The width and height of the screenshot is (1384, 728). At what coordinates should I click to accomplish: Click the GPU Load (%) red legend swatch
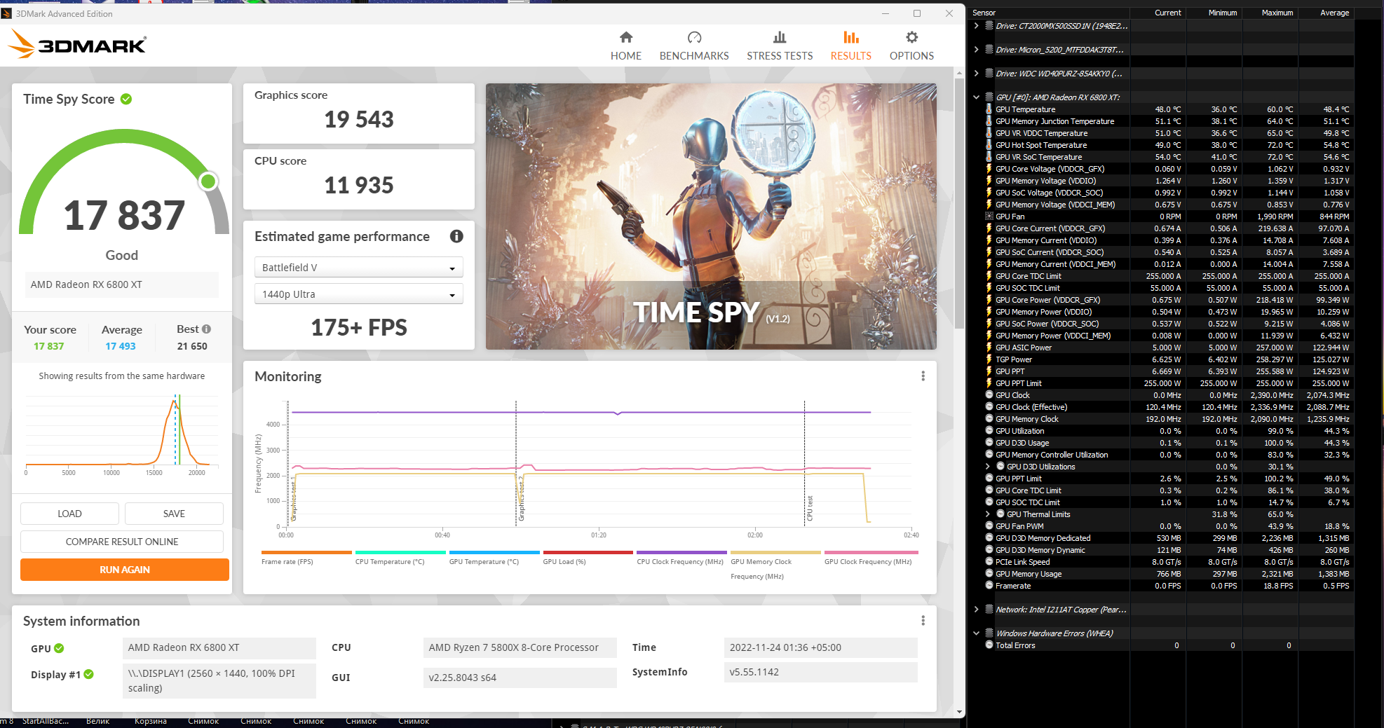tap(588, 553)
